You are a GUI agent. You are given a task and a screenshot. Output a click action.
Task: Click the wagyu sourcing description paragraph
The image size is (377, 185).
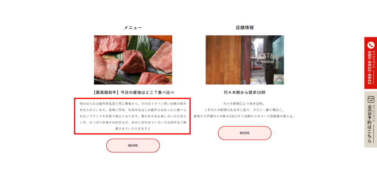pos(133,116)
